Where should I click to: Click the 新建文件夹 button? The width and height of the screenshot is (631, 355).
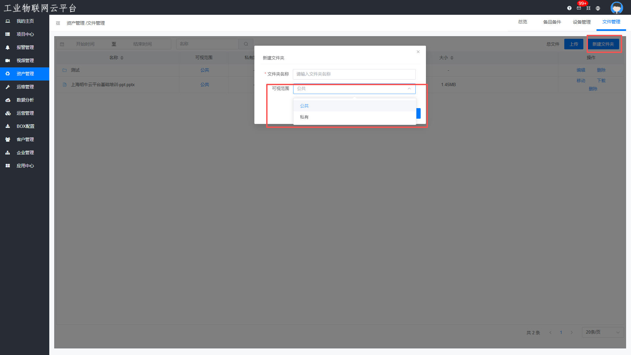pos(603,44)
